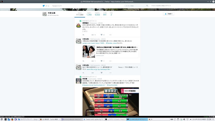
Task: Open the application launcher gear icon in taskbar
Action: point(2,119)
